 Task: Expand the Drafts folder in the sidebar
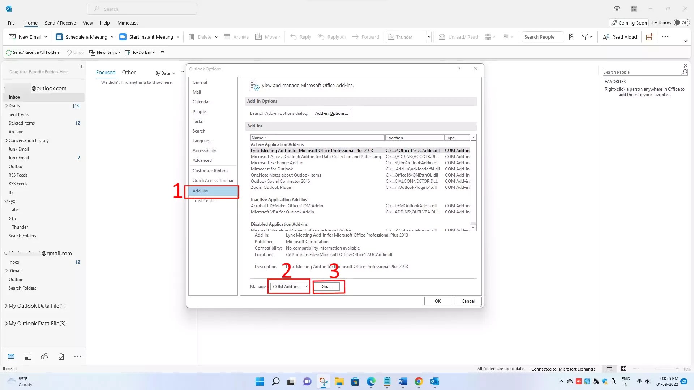pos(6,105)
